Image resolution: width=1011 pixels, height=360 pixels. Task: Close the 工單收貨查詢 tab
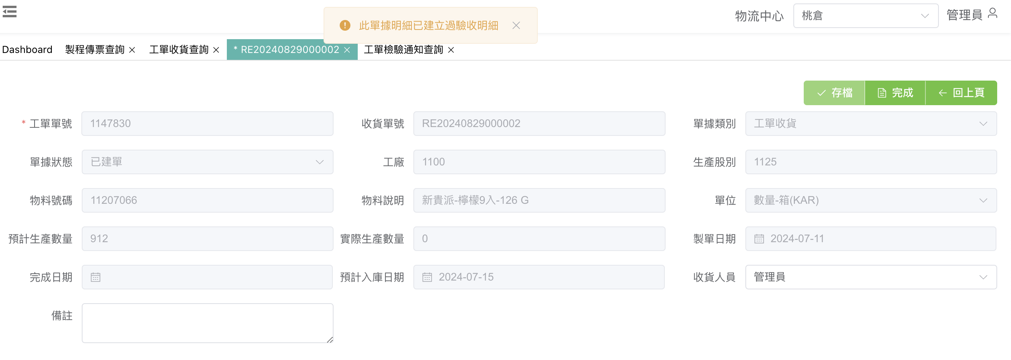(216, 50)
